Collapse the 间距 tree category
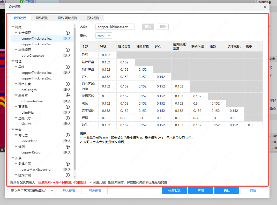 click(13, 27)
